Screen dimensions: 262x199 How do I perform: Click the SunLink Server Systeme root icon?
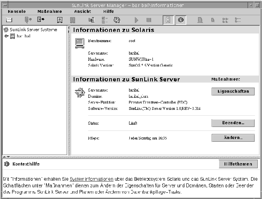point(6,30)
